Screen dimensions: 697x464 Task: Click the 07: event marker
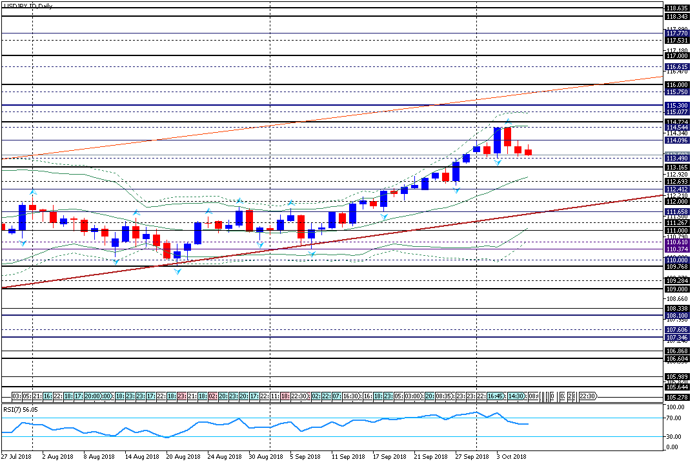click(x=336, y=396)
